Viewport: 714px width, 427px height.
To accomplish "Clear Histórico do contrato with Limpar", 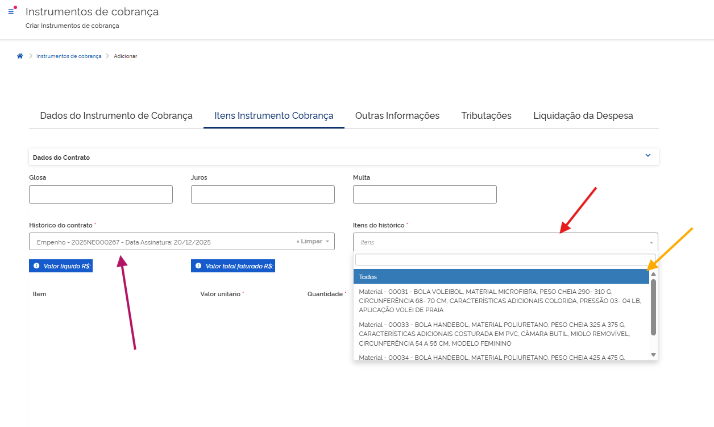I will (x=309, y=242).
